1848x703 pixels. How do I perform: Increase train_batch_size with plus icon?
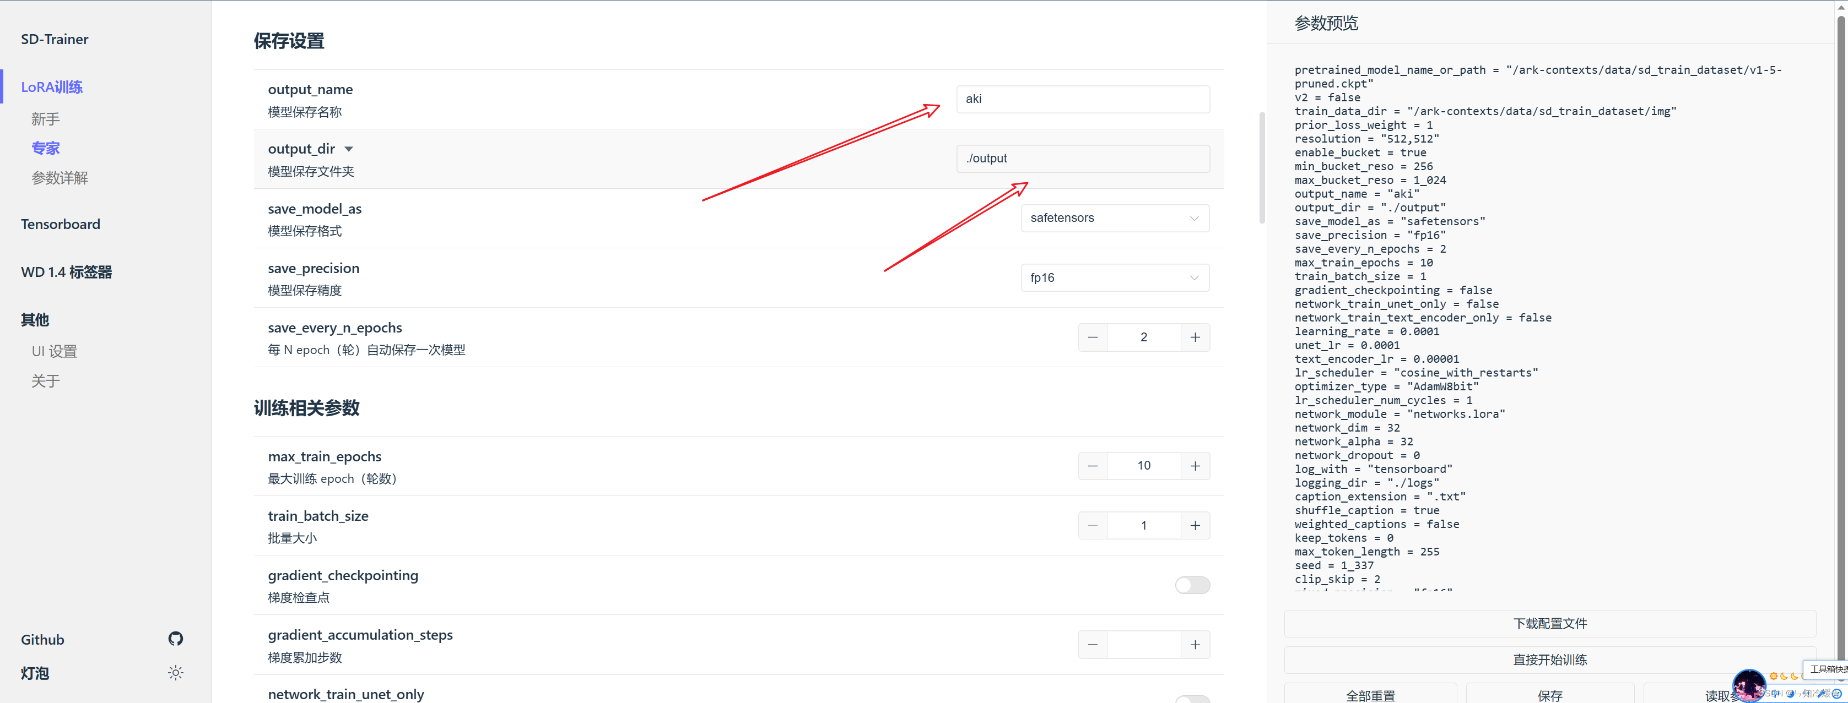pyautogui.click(x=1195, y=525)
